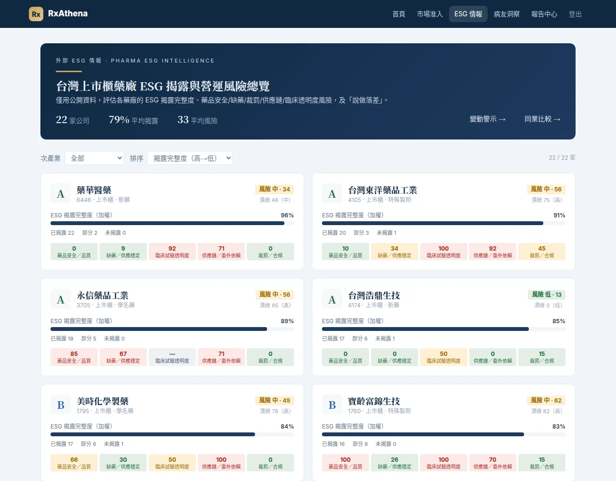616x481 pixels.
Task: Click 美時化學製藥 藥品安全/品質 66 tile
Action: (74, 463)
